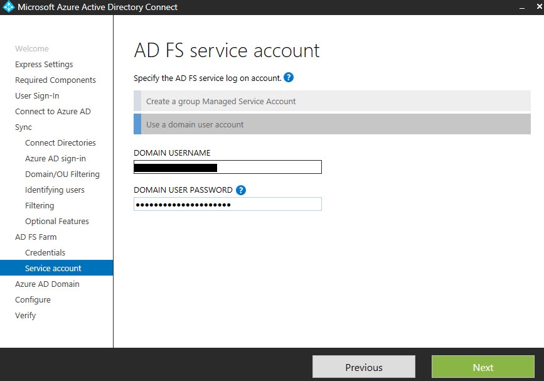Screen dimensions: 544x381
Task: Select Create a group Managed Service Account
Action: pyautogui.click(x=333, y=101)
